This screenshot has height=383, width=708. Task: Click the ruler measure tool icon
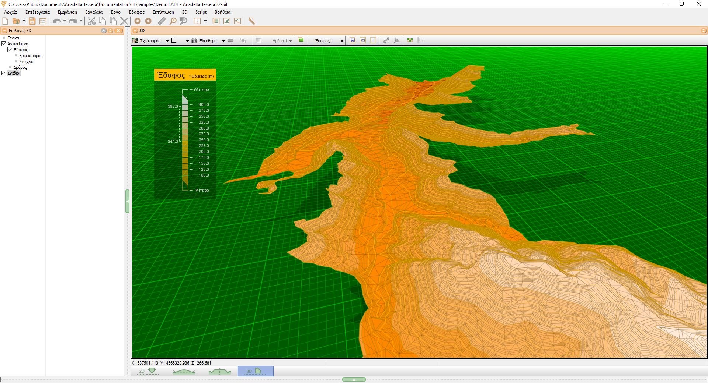tap(162, 21)
